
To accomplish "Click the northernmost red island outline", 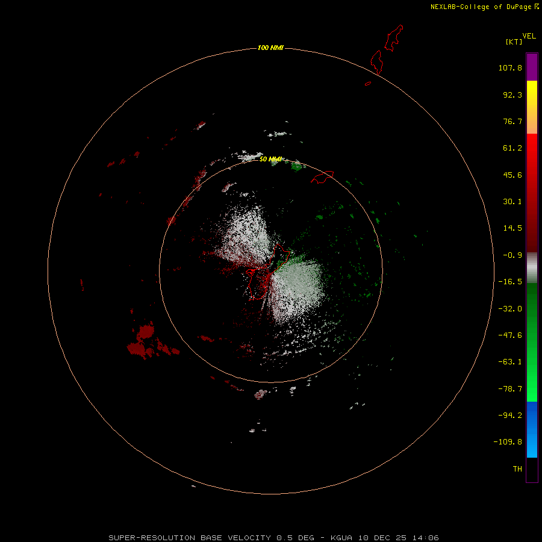I will 394,38.
